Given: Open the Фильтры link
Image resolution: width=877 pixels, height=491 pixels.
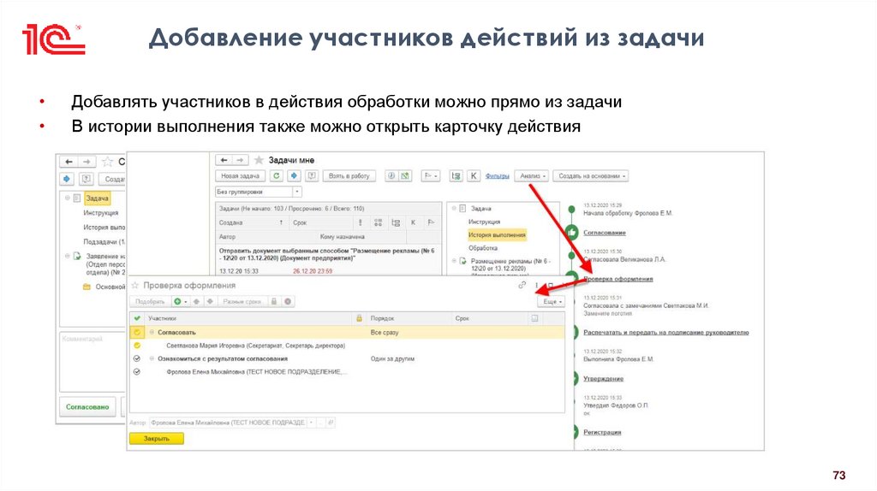Looking at the screenshot, I should coord(498,176).
